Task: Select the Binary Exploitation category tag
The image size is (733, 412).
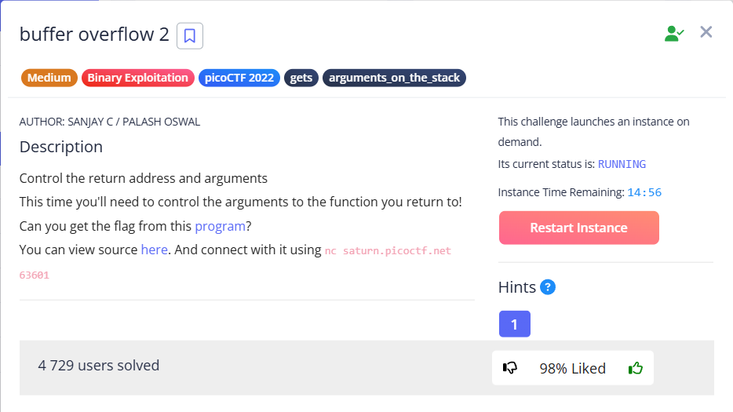Action: (x=138, y=78)
